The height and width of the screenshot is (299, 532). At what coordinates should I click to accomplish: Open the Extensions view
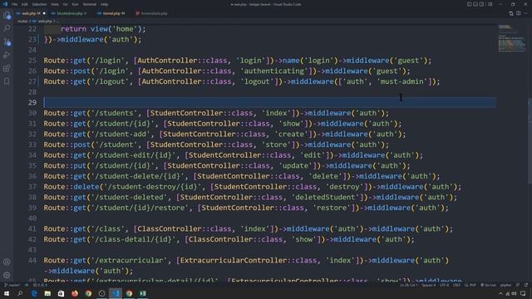pyautogui.click(x=7, y=68)
